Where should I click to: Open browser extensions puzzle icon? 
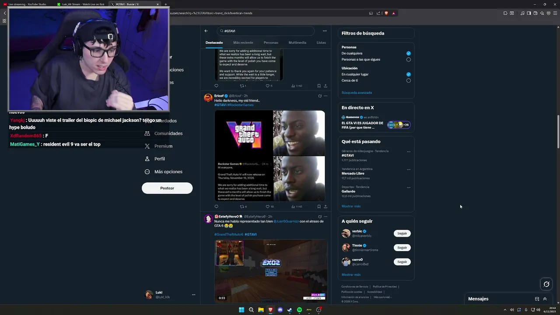(505, 13)
